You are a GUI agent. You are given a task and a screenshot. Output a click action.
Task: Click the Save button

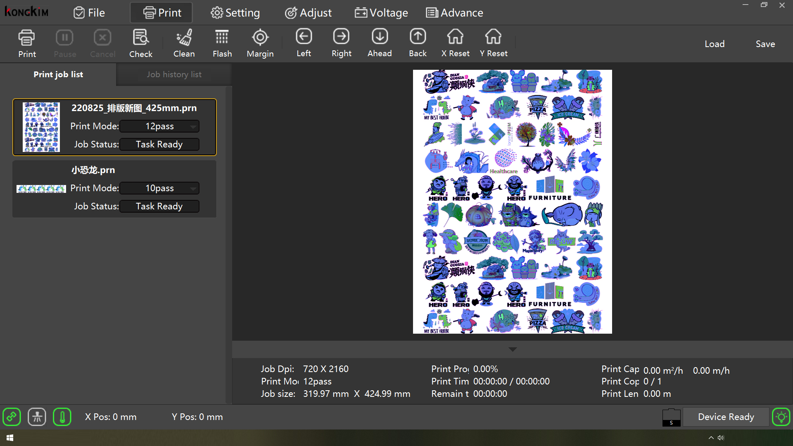tap(765, 44)
